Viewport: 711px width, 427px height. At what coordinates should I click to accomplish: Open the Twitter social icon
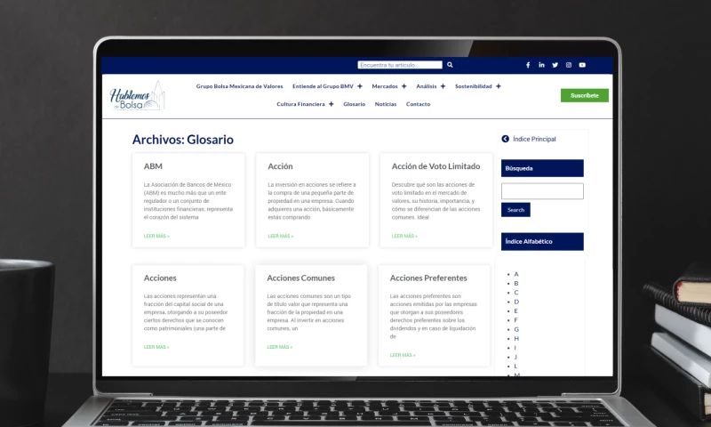(x=555, y=65)
